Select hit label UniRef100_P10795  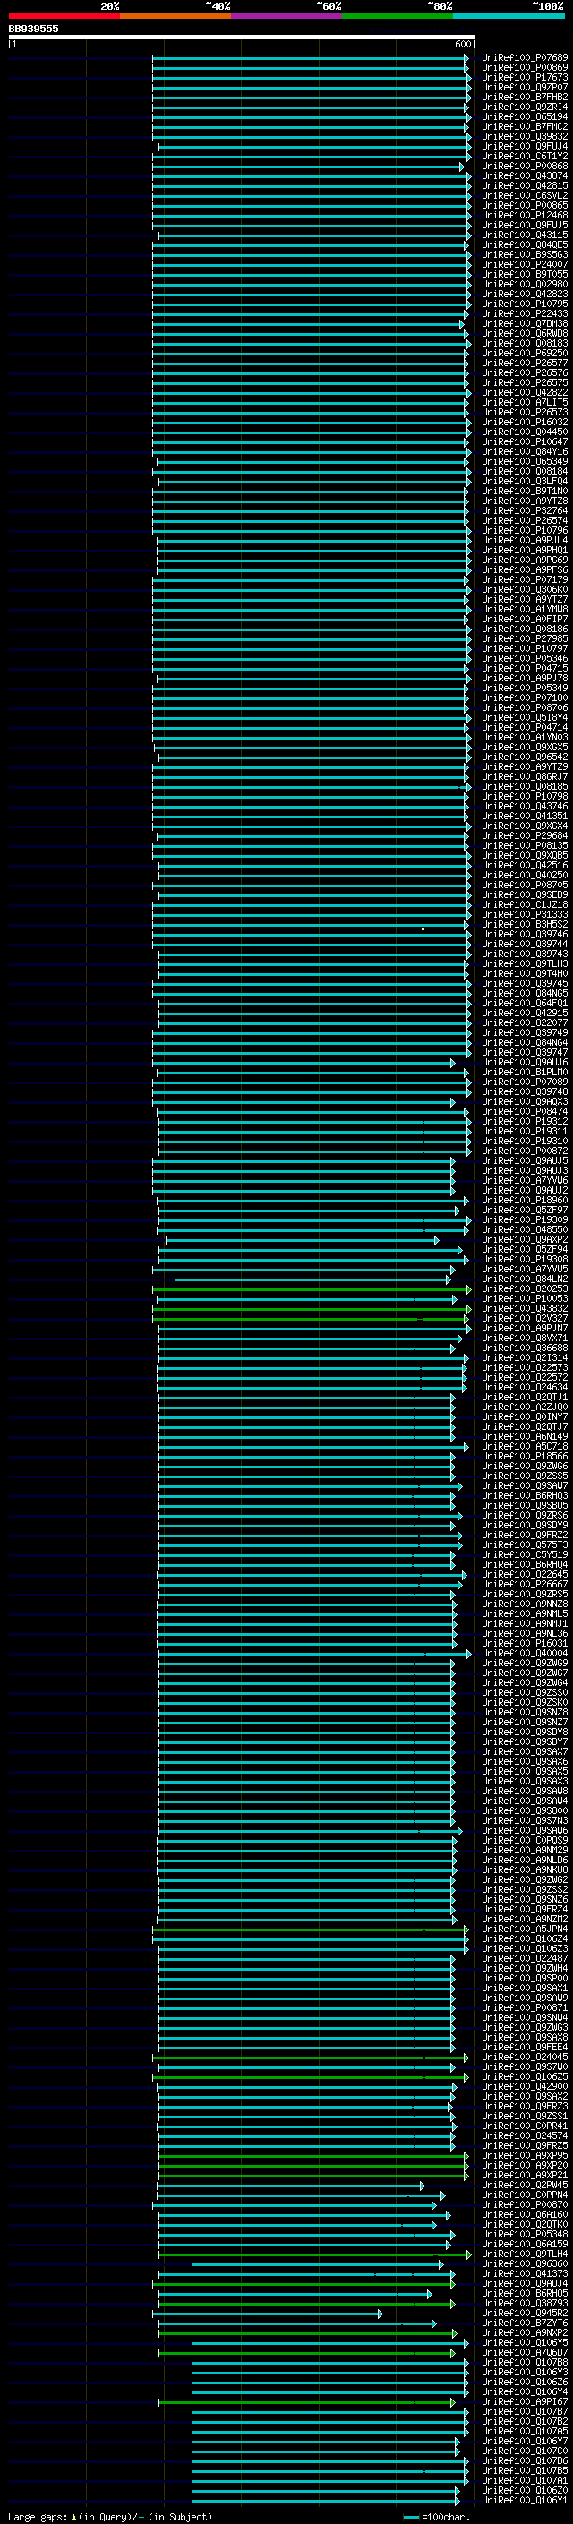[524, 304]
